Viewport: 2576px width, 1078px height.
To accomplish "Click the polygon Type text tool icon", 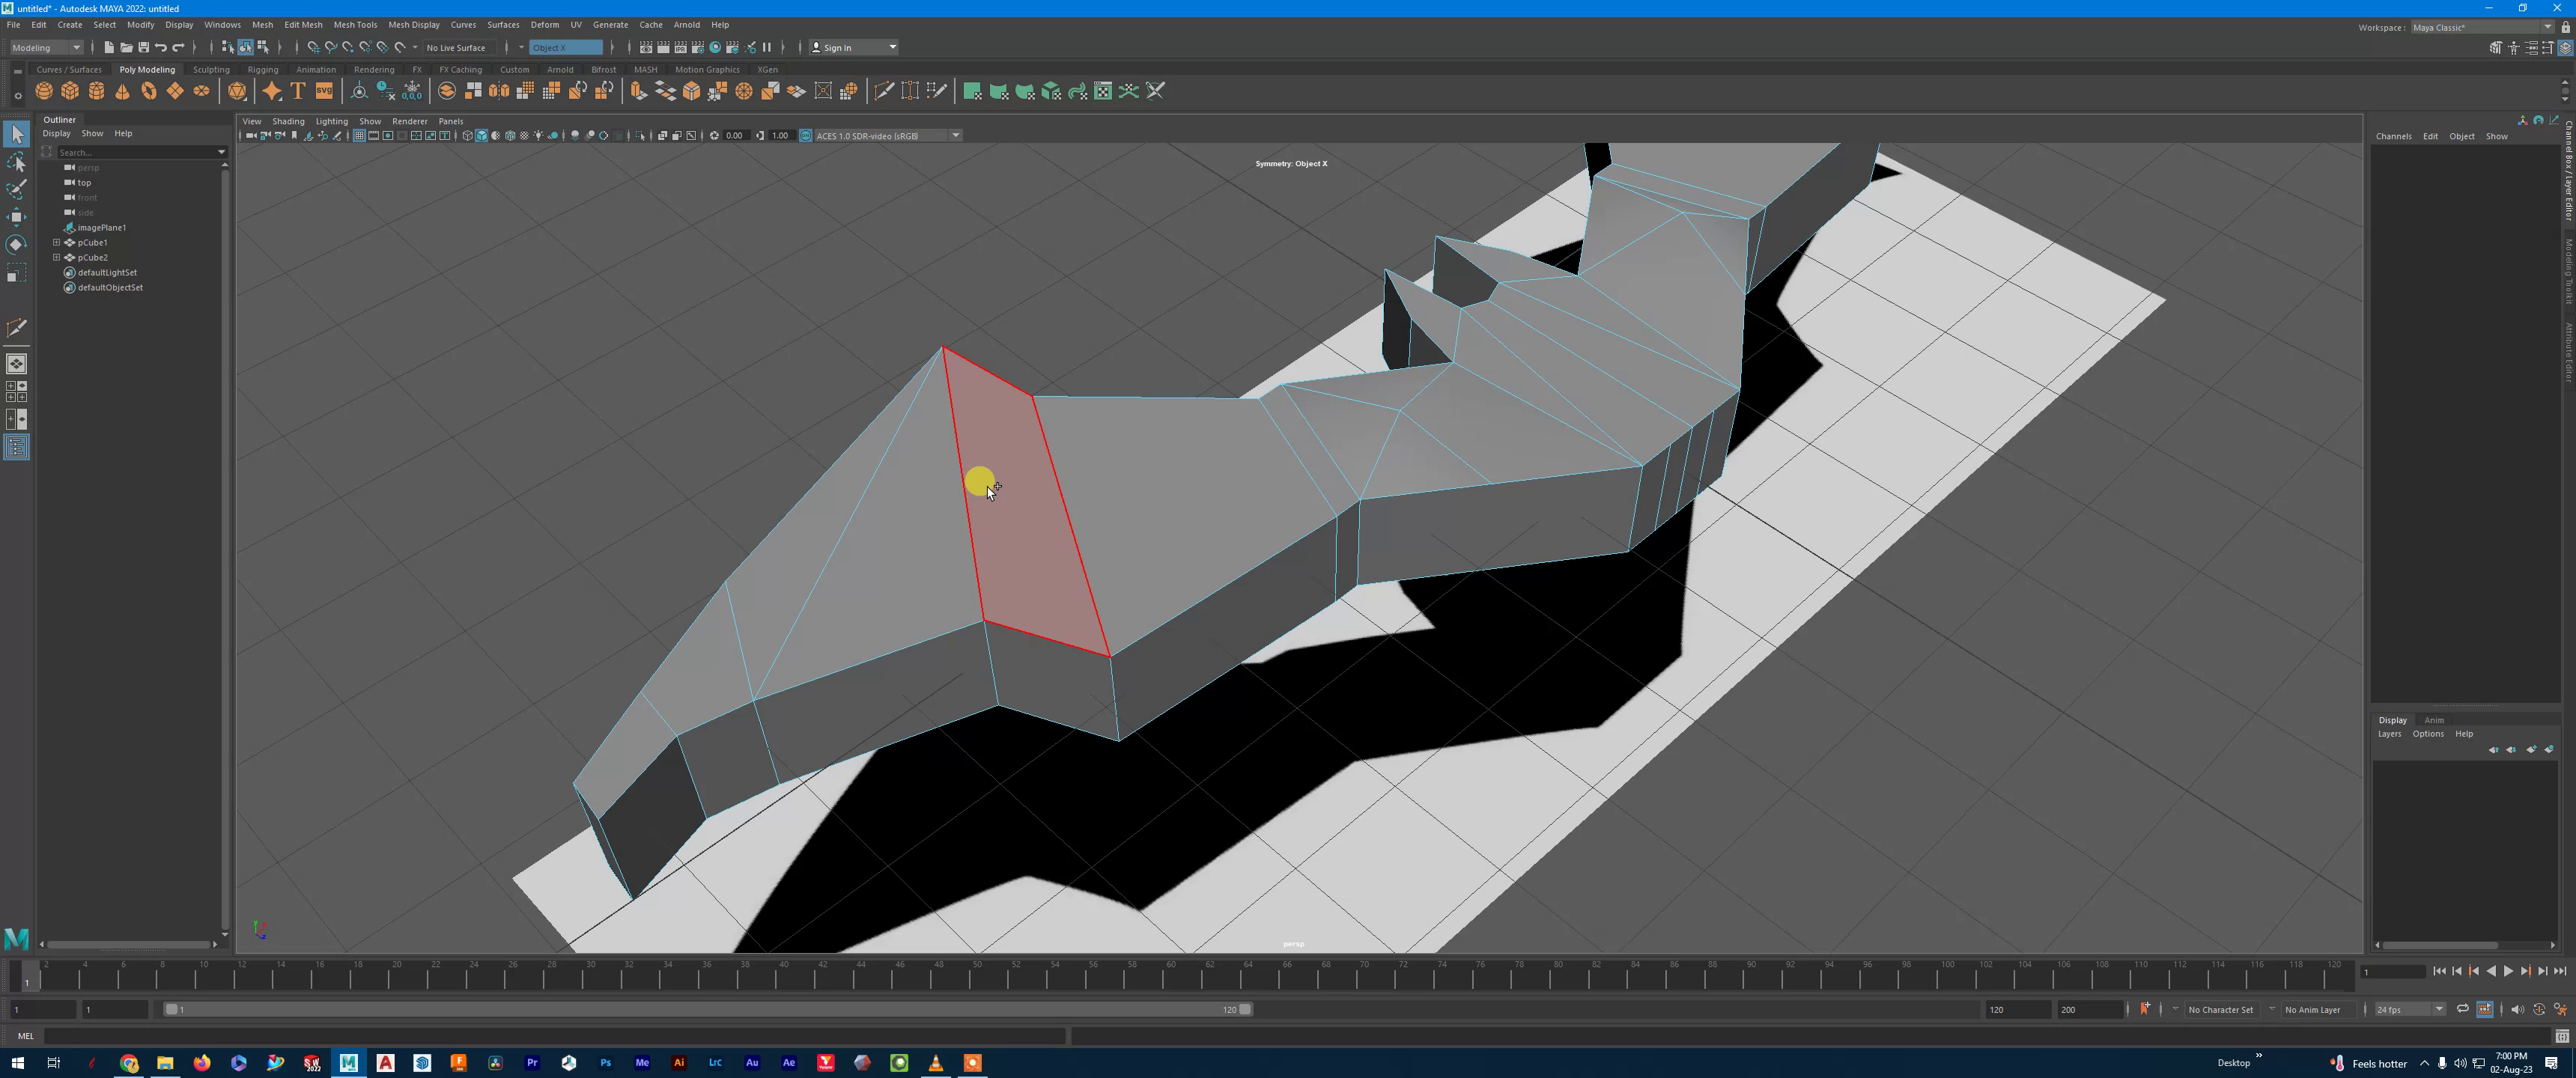I will click(298, 91).
